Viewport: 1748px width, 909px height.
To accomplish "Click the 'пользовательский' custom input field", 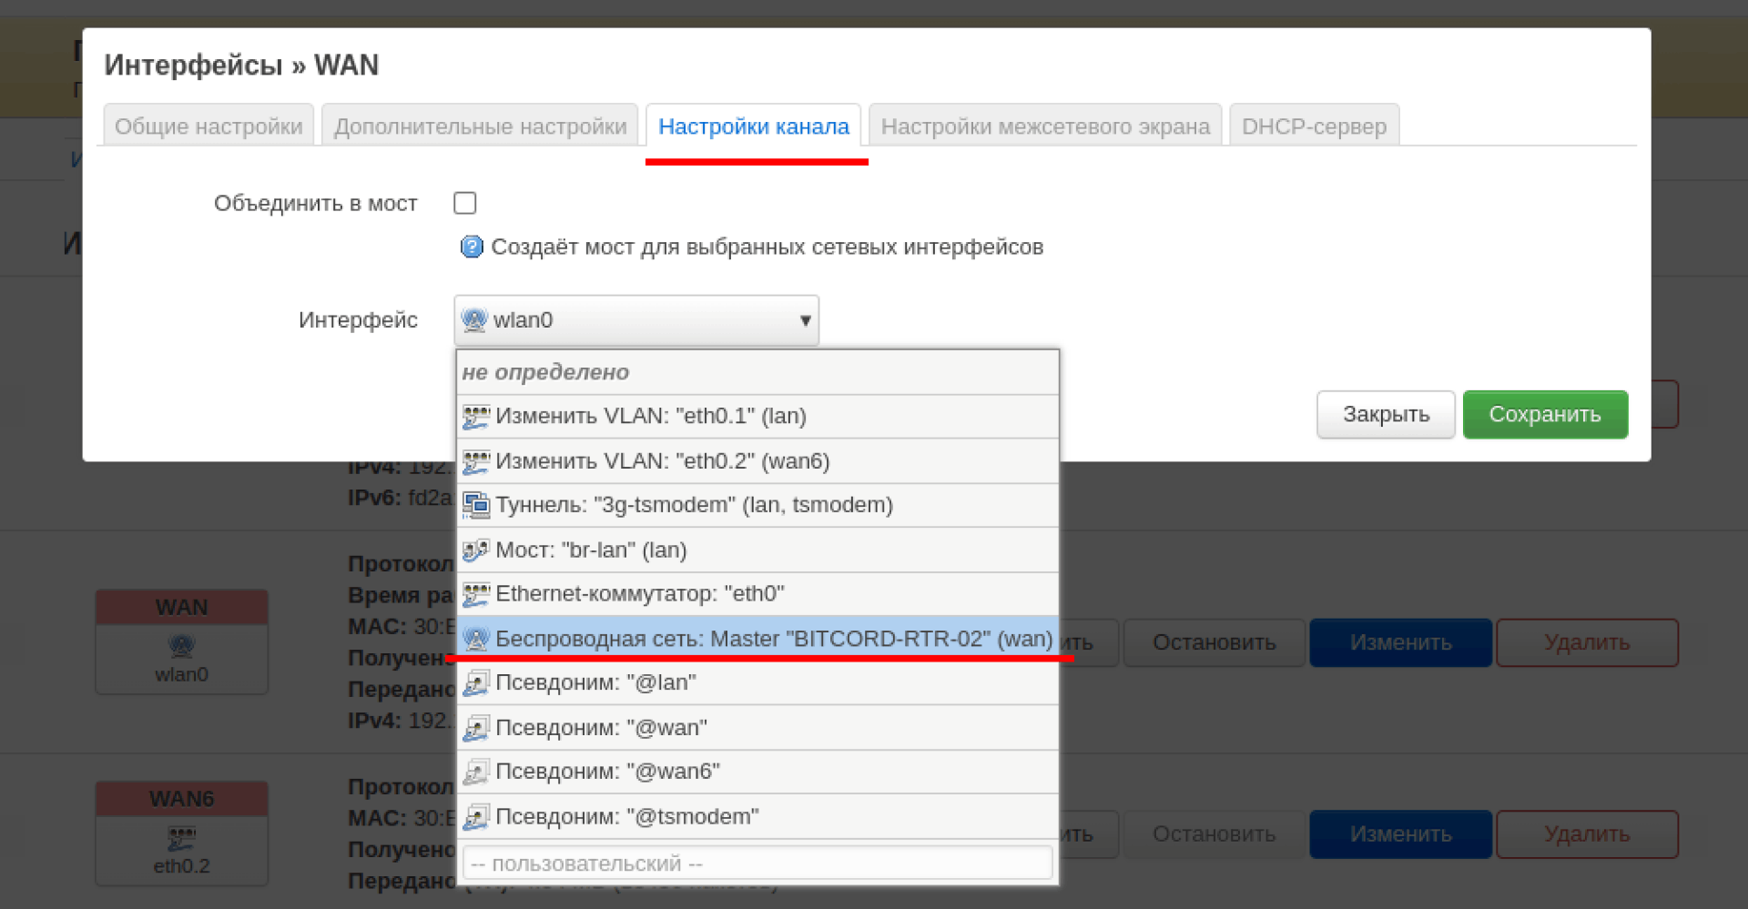I will click(x=757, y=863).
